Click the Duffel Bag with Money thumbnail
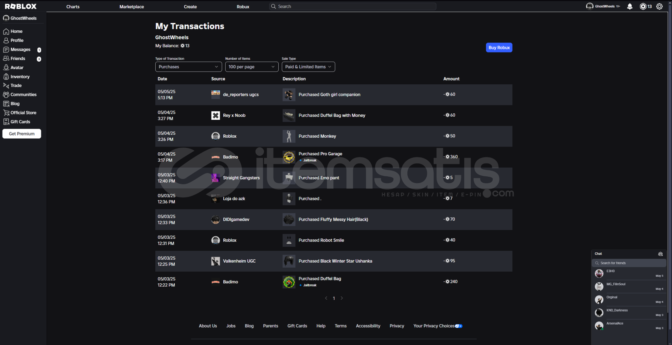This screenshot has height=345, width=672. pyautogui.click(x=289, y=115)
